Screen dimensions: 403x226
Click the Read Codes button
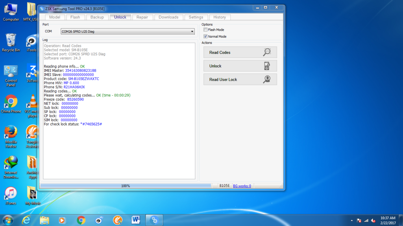[240, 52]
